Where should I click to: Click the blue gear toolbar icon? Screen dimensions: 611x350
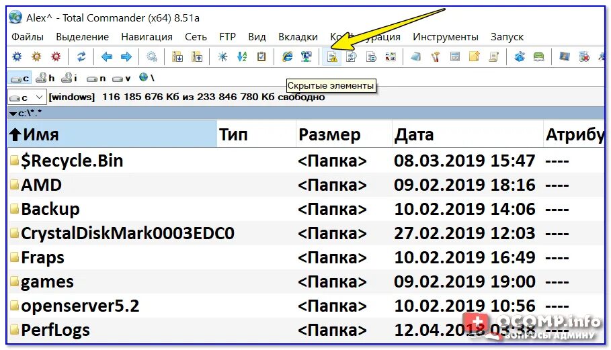17,57
